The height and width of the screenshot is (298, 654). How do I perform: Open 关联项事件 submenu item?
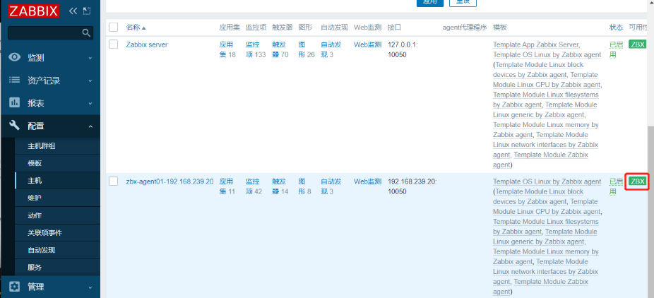(44, 232)
